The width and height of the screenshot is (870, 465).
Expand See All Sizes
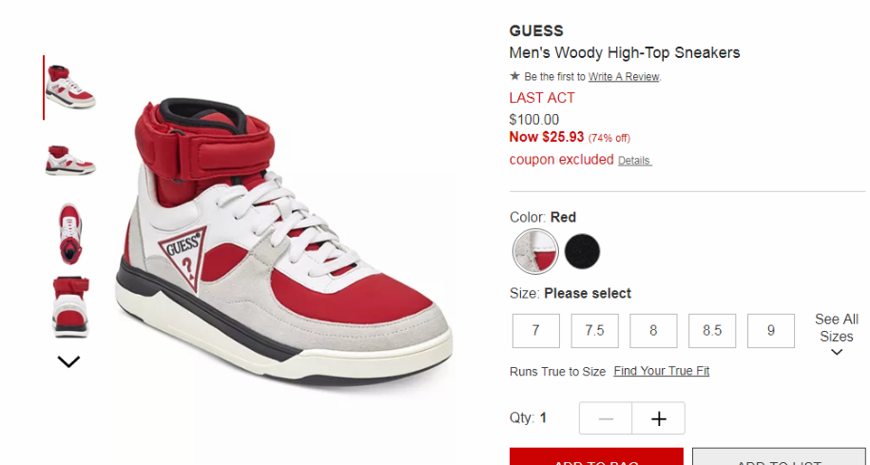point(836,328)
